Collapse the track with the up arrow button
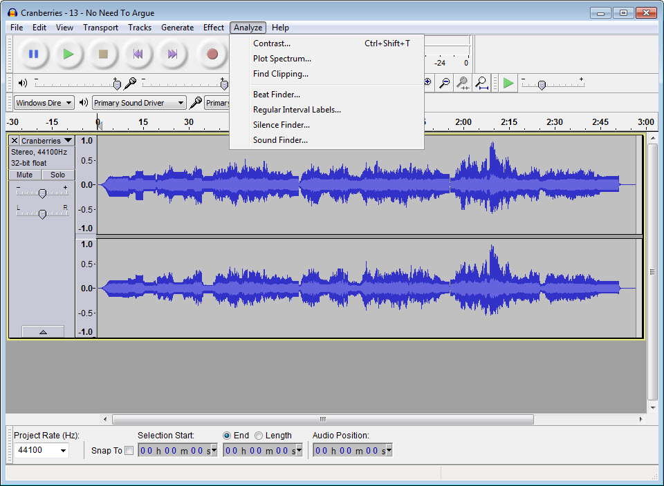Viewport: 664px width, 486px height. point(43,332)
